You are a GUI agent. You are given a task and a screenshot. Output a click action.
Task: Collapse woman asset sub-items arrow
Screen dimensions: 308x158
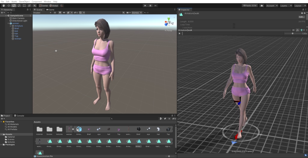coord(73,129)
